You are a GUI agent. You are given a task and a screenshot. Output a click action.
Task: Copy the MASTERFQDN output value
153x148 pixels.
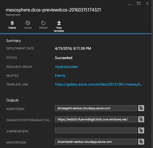click(141, 142)
